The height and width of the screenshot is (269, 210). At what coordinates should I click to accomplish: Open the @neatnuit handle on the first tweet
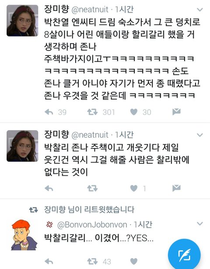90,10
